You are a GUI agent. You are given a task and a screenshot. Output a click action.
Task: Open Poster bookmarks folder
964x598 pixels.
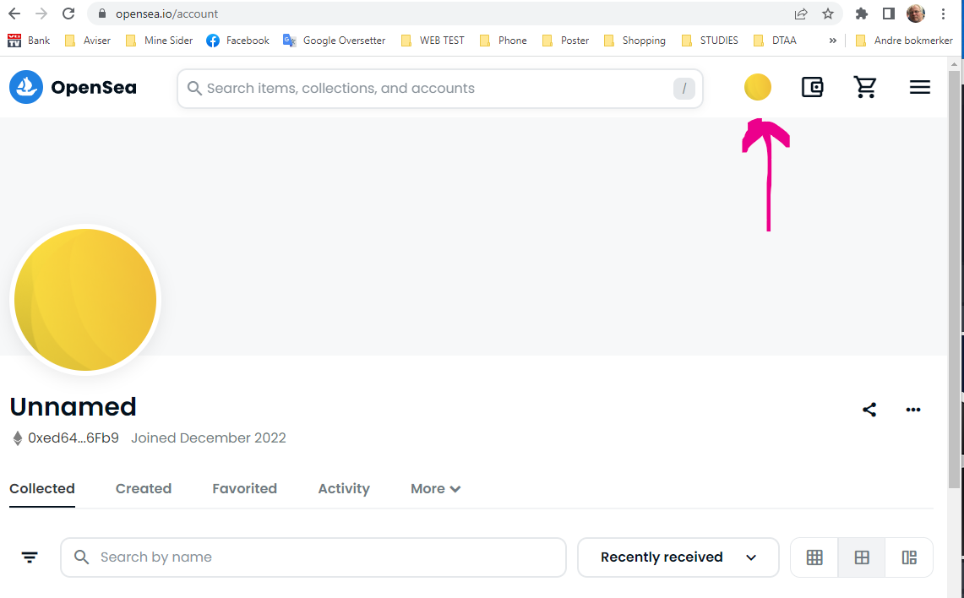coord(565,41)
